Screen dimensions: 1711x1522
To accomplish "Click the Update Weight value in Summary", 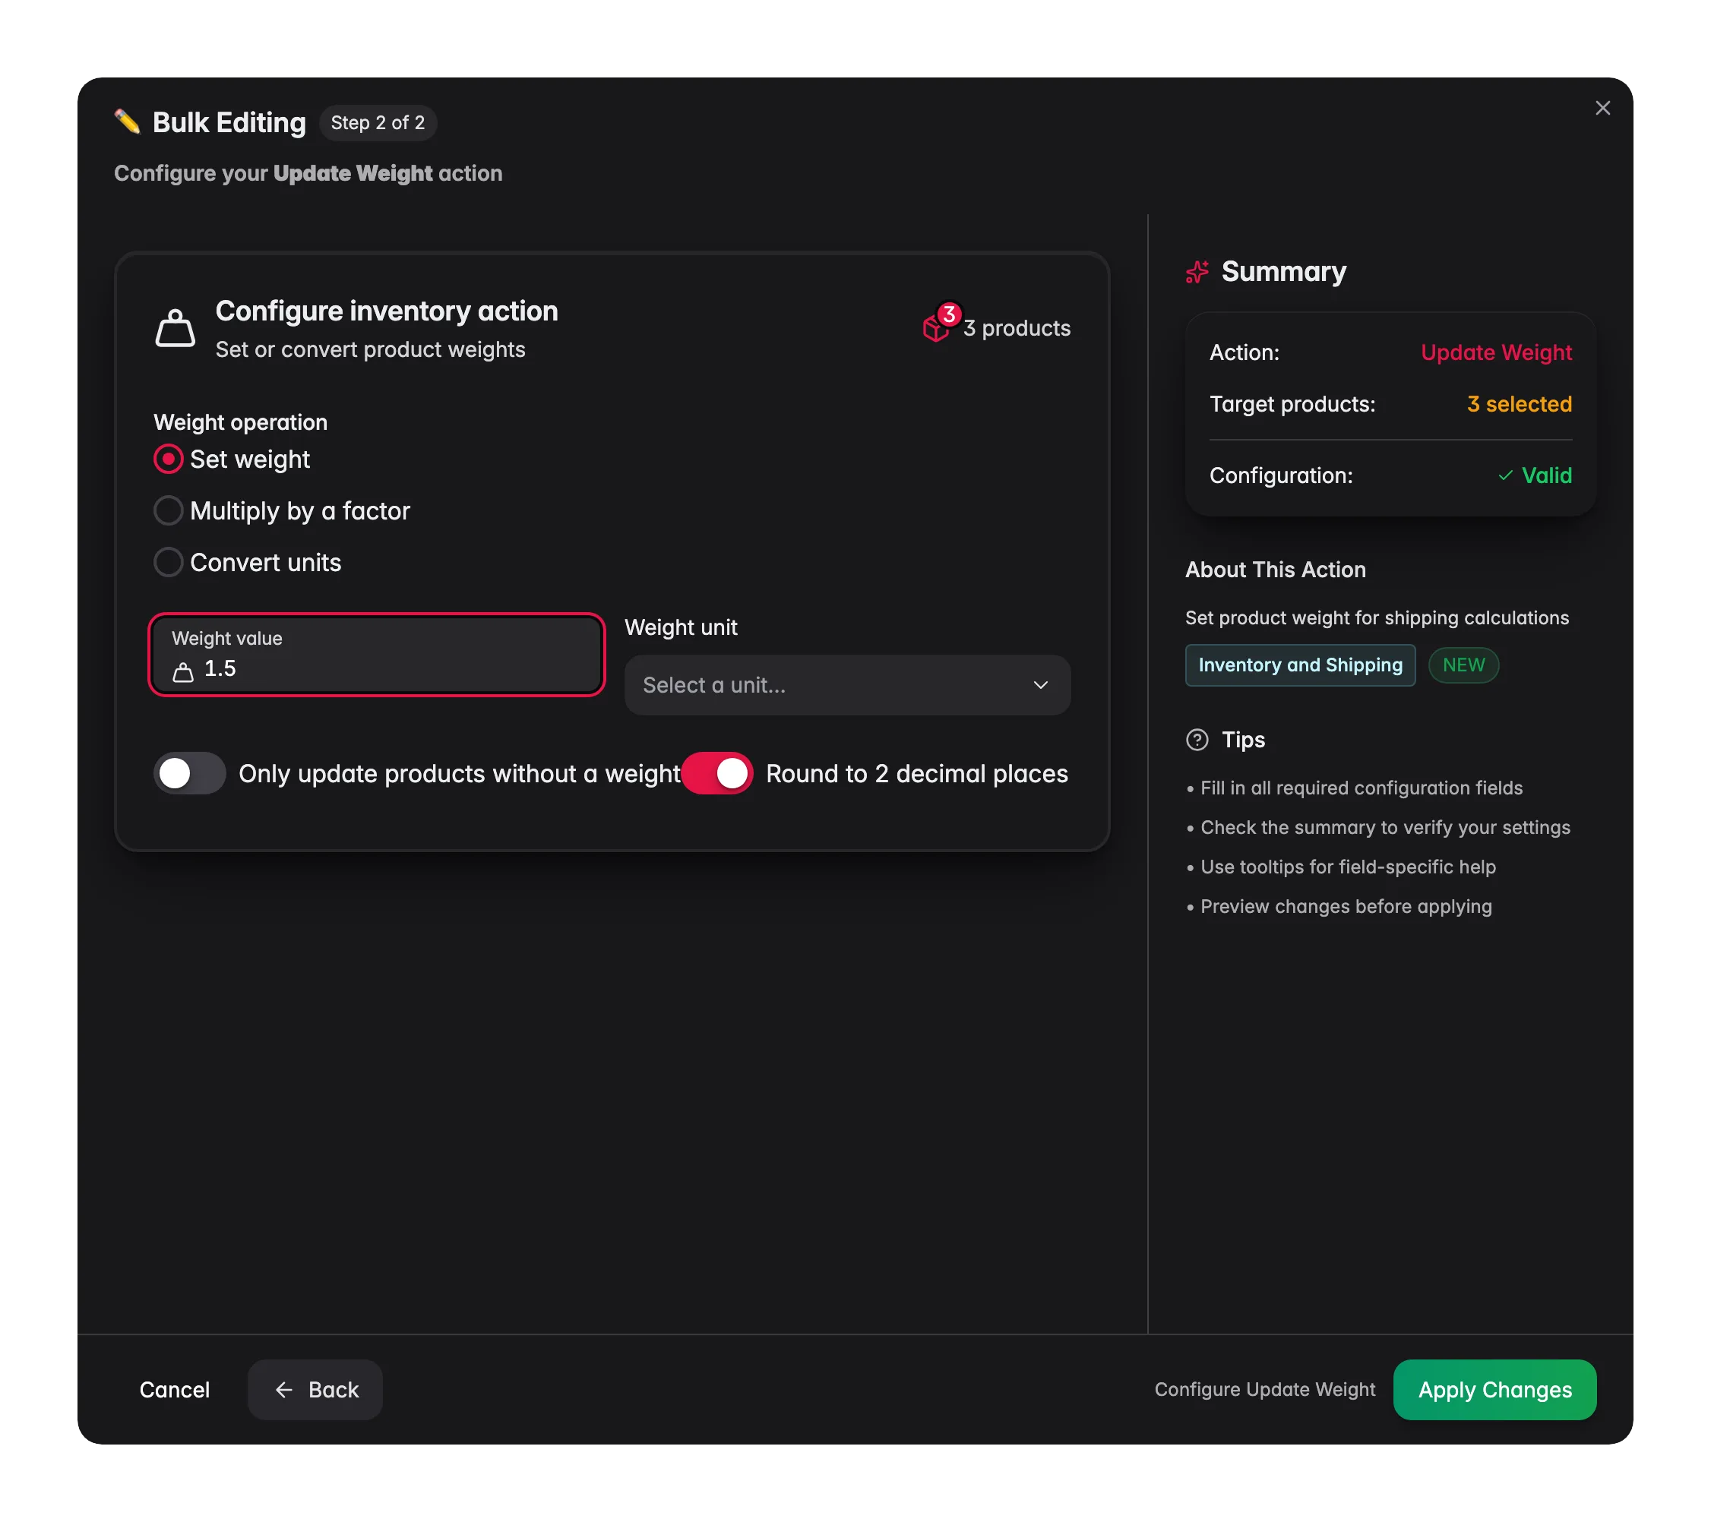I will [1496, 352].
